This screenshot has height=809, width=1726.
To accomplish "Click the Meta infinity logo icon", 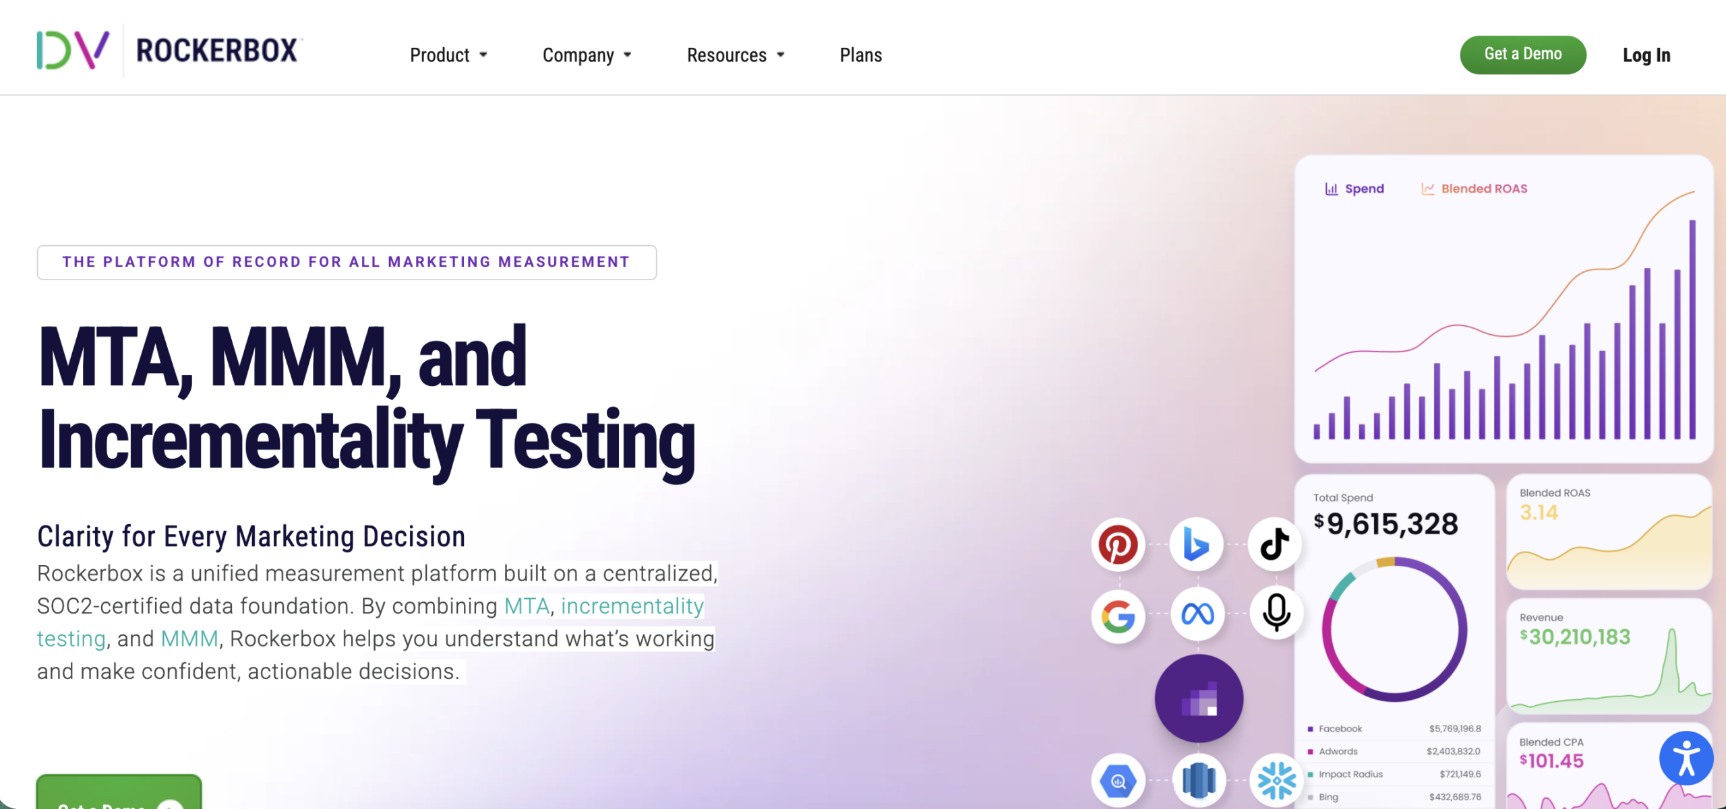I will (x=1197, y=614).
